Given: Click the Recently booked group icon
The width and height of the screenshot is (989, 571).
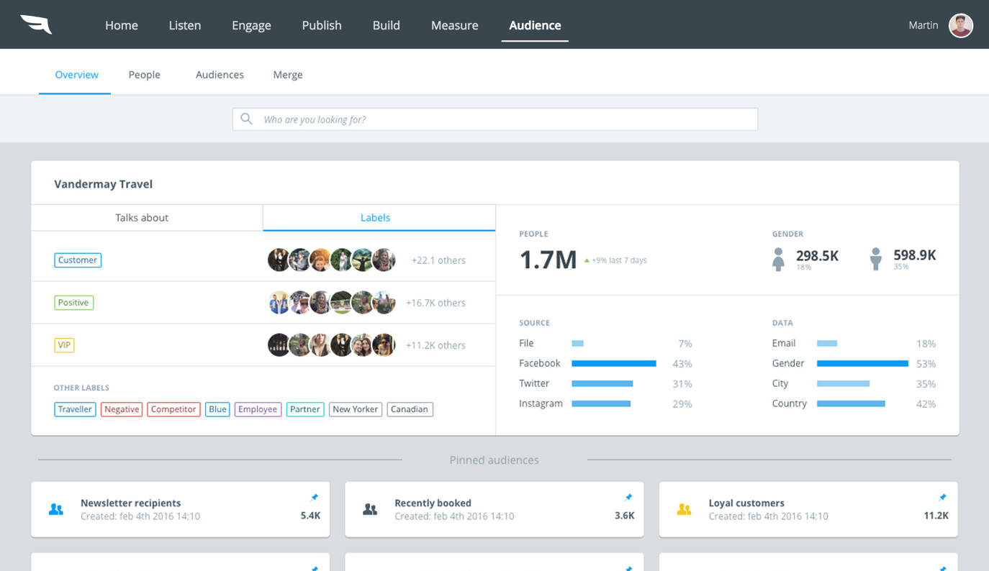Looking at the screenshot, I should point(370,509).
